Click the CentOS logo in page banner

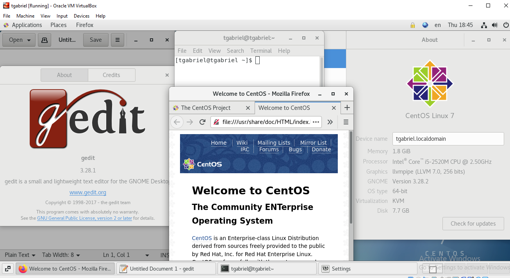point(203,164)
